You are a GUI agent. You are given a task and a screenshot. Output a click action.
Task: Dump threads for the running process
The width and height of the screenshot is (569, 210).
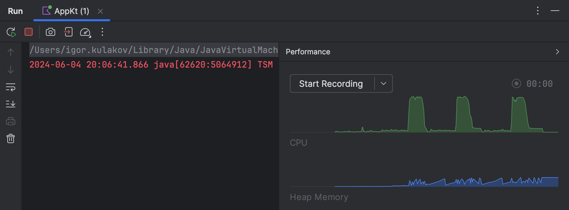(68, 32)
